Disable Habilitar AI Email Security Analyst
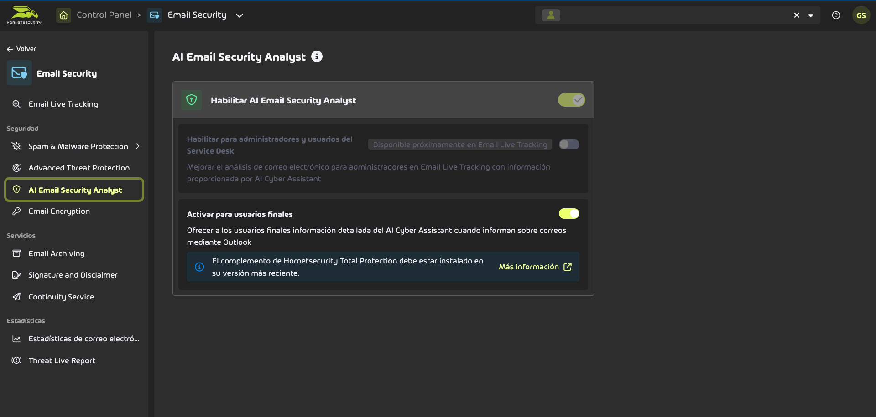 click(x=572, y=100)
